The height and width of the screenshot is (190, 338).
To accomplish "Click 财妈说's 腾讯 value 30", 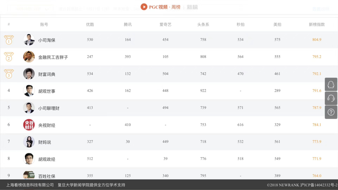I will (x=128, y=142).
